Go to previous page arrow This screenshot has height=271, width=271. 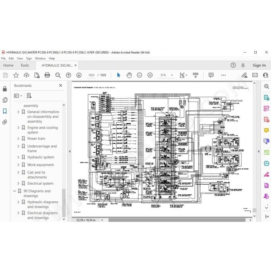tap(69, 75)
